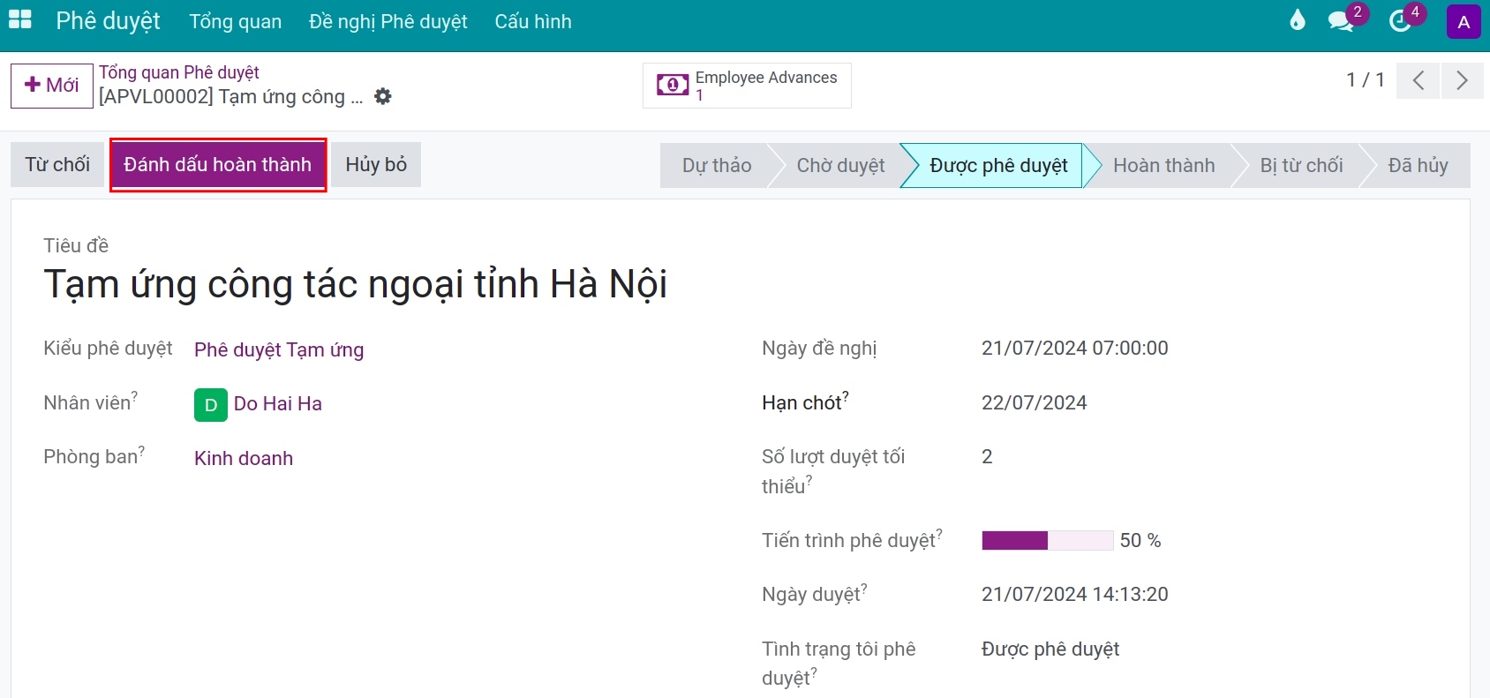Select the Dự thảo status stage
The width and height of the screenshot is (1490, 698).
[717, 165]
